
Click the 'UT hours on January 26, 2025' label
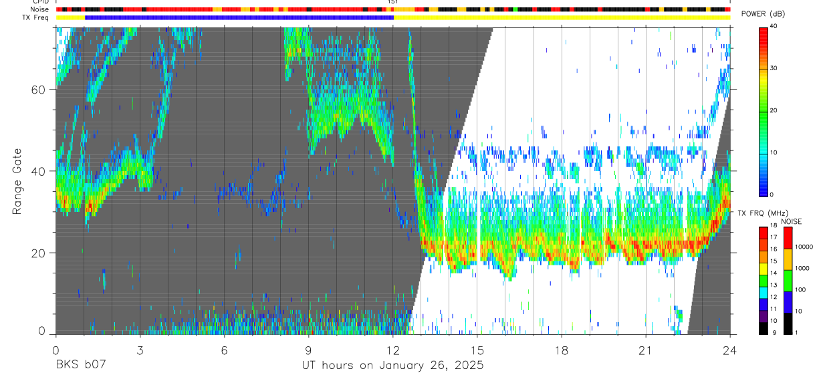coord(394,366)
